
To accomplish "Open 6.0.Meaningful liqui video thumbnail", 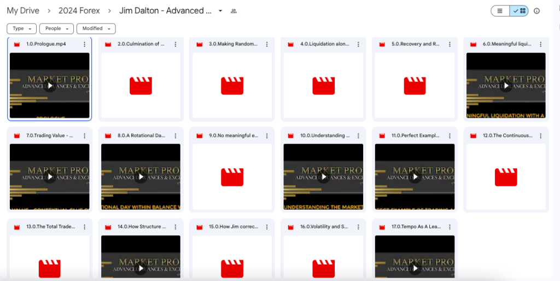I will pyautogui.click(x=506, y=85).
